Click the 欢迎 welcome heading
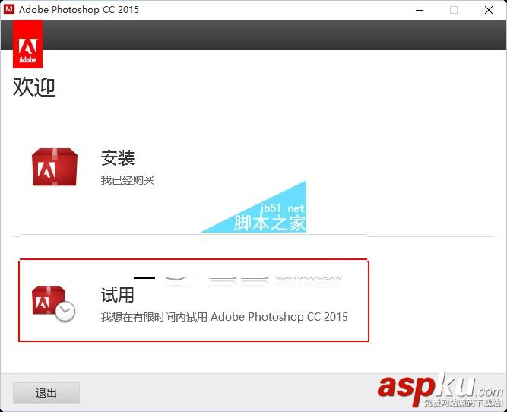 (x=34, y=87)
